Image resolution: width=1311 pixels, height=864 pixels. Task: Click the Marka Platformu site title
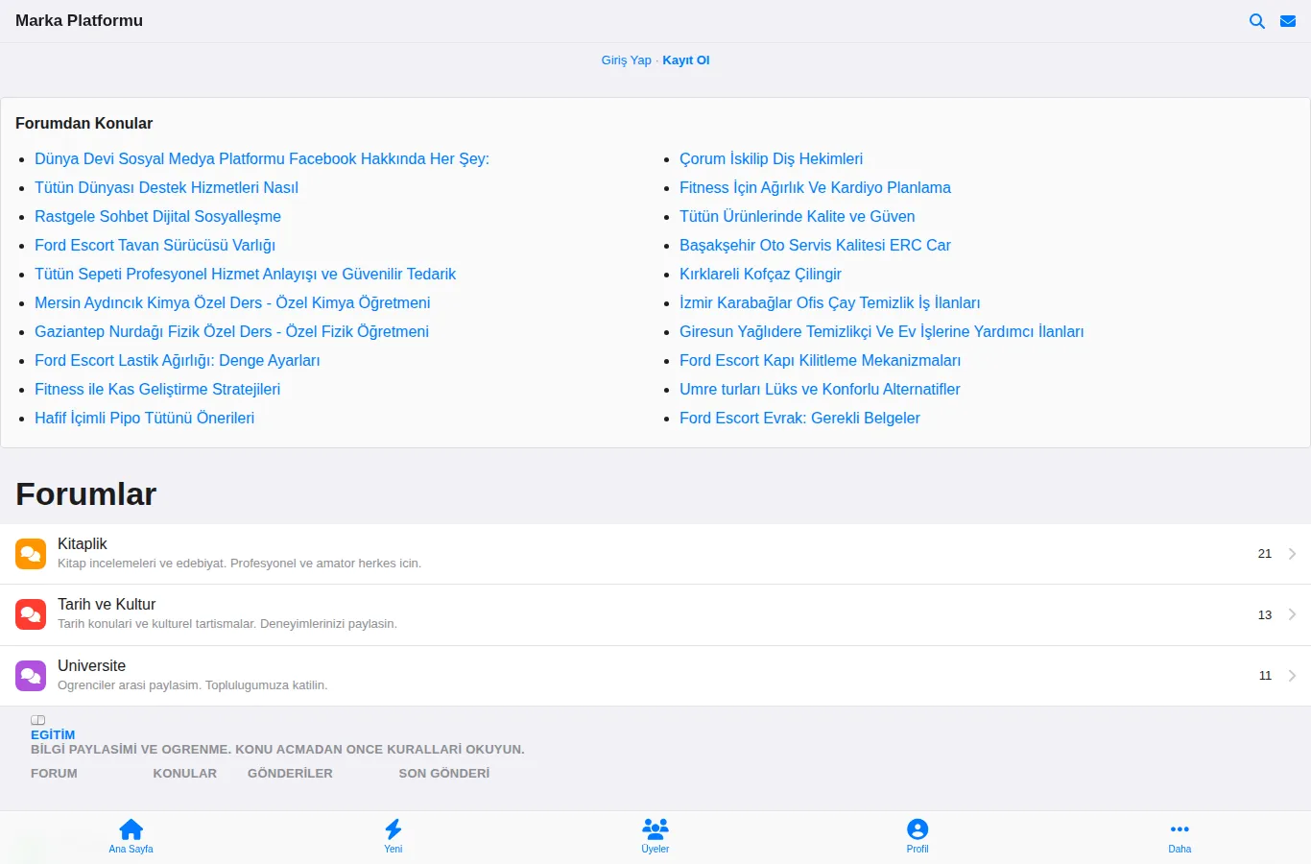[x=79, y=21]
